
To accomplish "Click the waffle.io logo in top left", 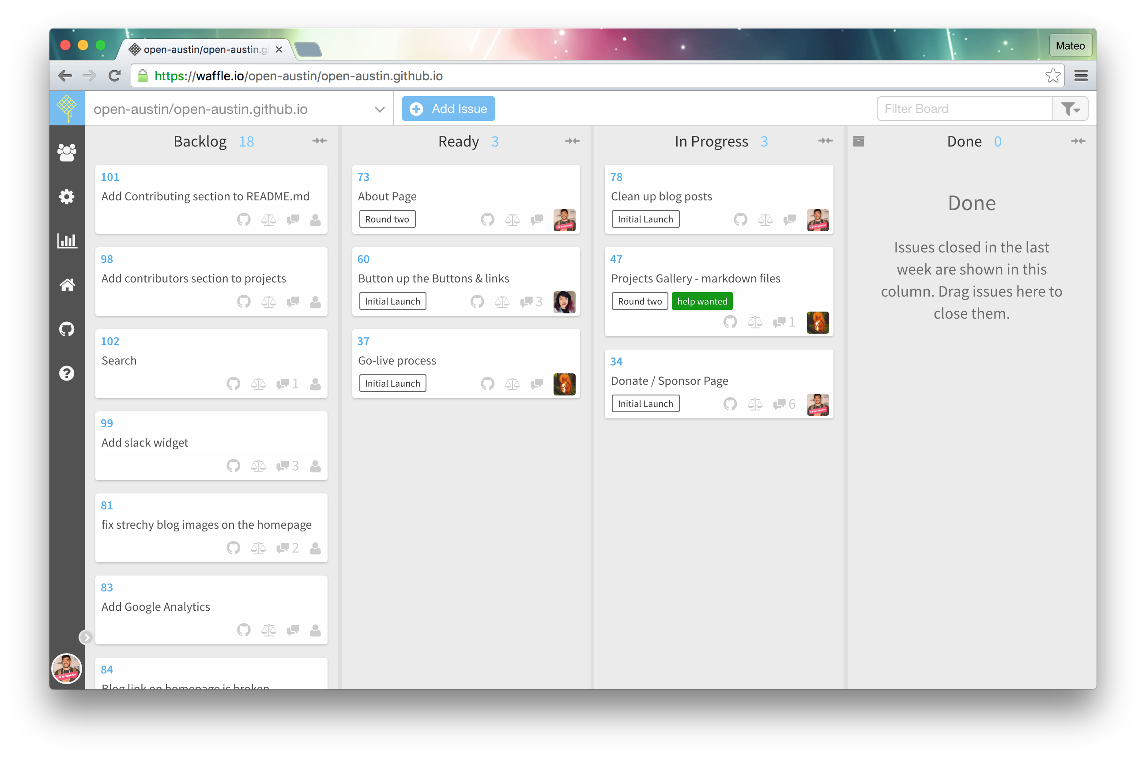I will (x=68, y=108).
